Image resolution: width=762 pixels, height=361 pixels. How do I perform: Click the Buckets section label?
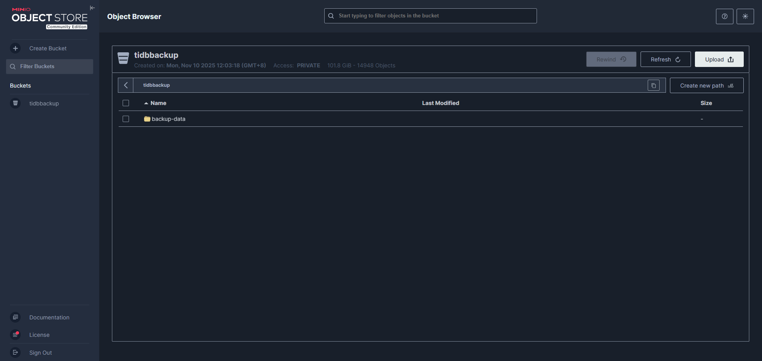[20, 86]
